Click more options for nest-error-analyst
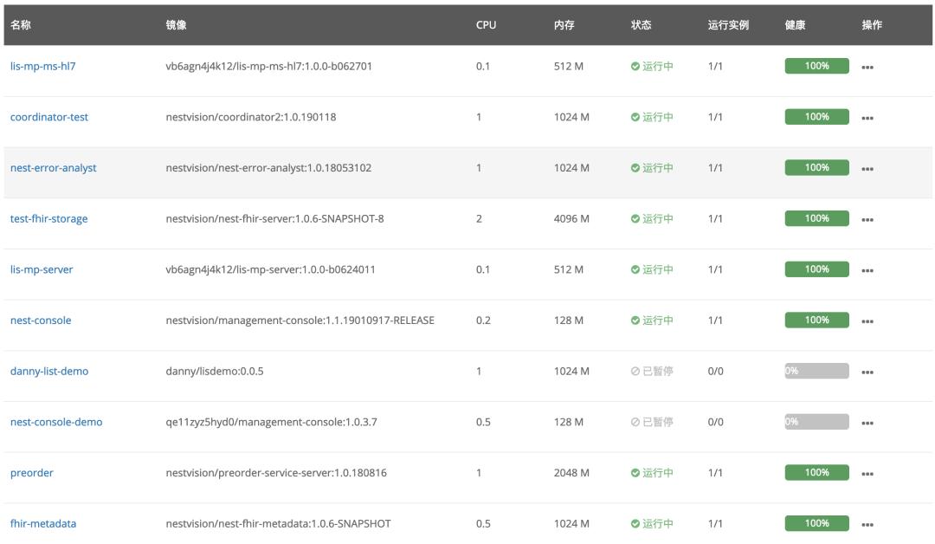Screen dimensions: 935x544 pyautogui.click(x=867, y=169)
